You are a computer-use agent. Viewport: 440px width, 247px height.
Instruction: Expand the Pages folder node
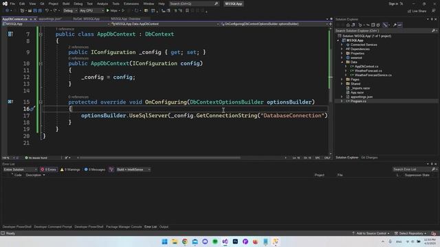pos(342,80)
